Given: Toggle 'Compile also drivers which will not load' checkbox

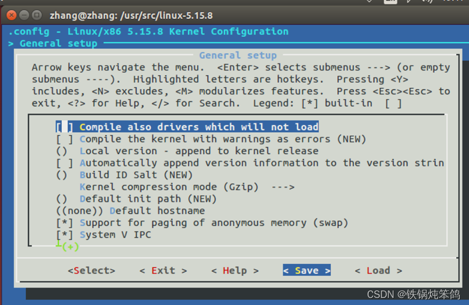Looking at the screenshot, I should click(65, 127).
